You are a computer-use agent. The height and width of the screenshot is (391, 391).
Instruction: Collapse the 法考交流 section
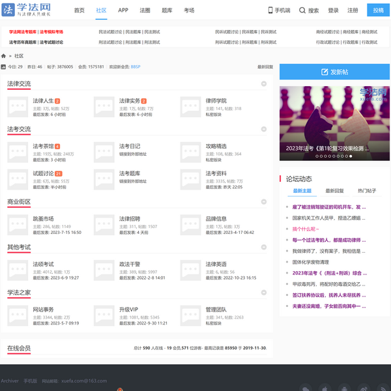[264, 130]
